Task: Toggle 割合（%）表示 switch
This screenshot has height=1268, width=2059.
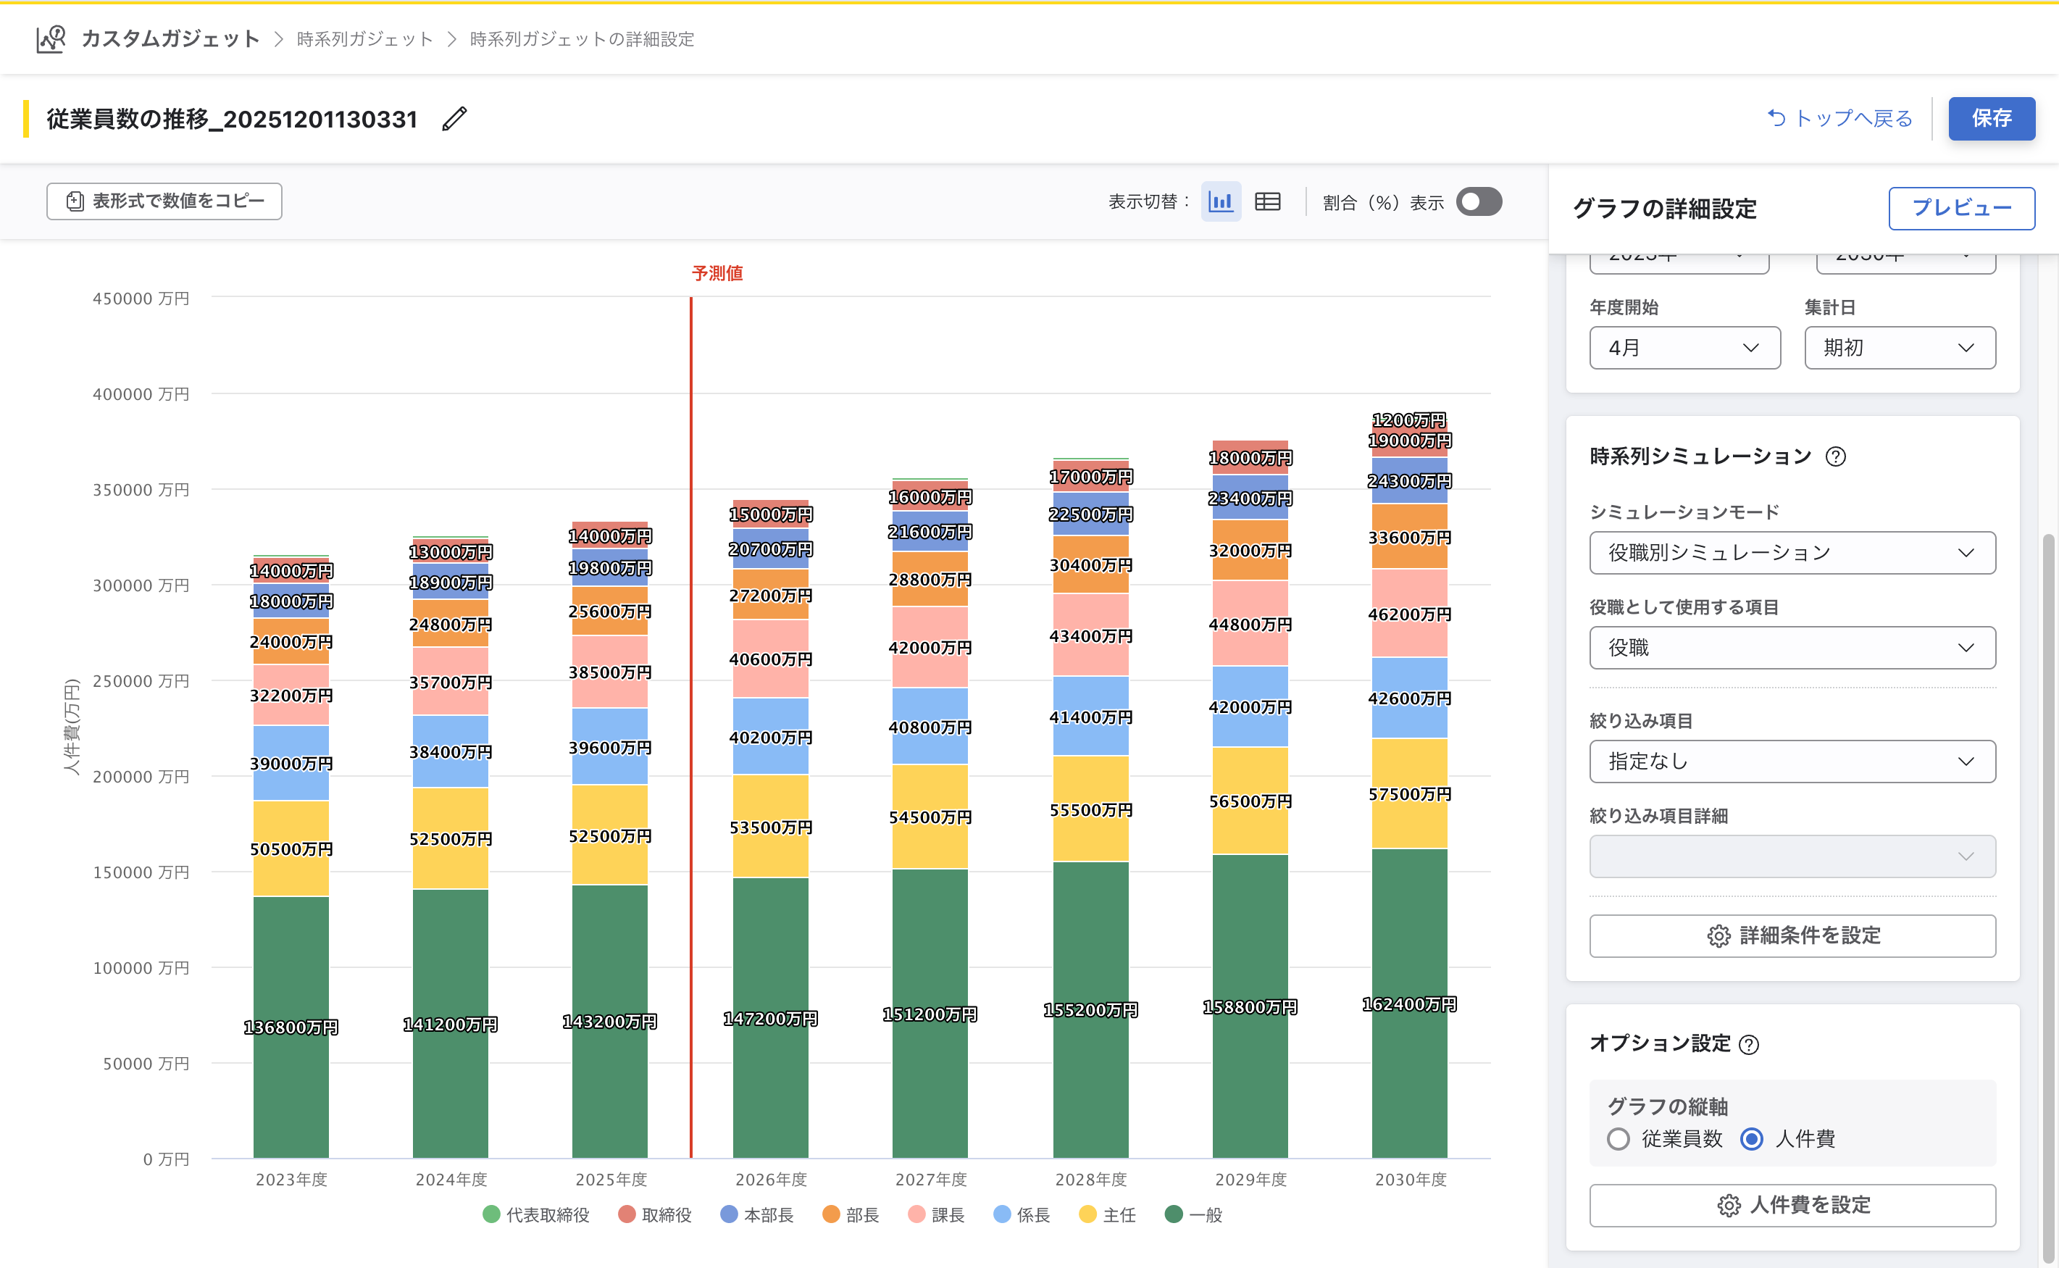Action: 1479,201
